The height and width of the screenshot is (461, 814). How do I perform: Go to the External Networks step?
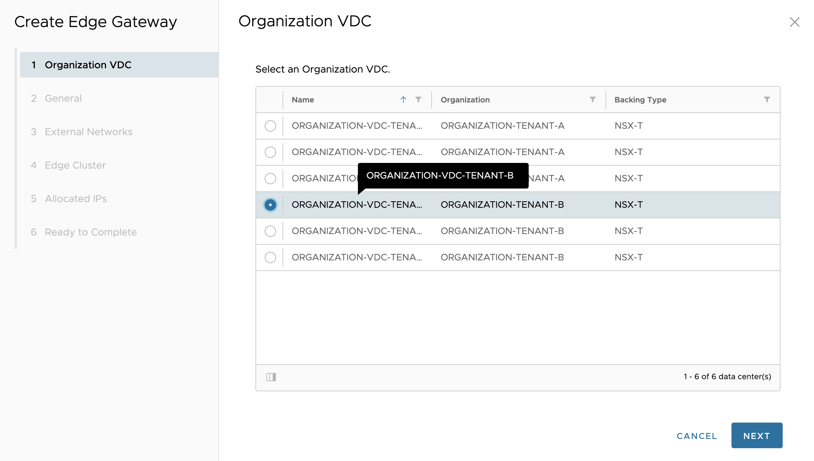(89, 132)
